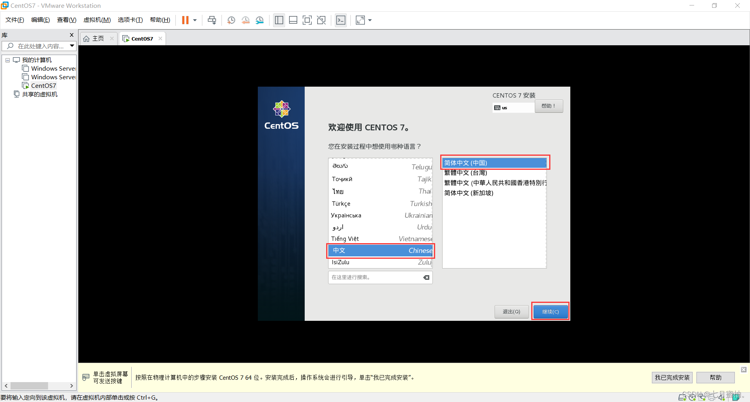The height and width of the screenshot is (402, 750).
Task: Choose 简体中文 (中国) locale
Action: pyautogui.click(x=495, y=163)
